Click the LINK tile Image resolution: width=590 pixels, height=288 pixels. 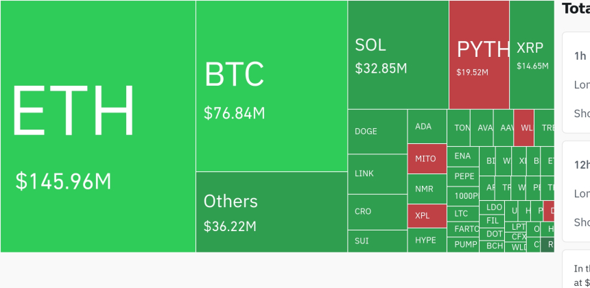[377, 173]
